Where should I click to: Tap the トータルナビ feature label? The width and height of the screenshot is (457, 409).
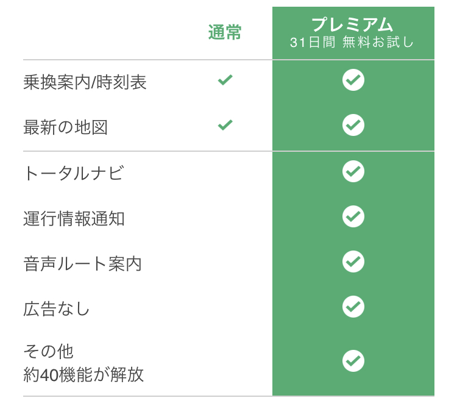[73, 173]
